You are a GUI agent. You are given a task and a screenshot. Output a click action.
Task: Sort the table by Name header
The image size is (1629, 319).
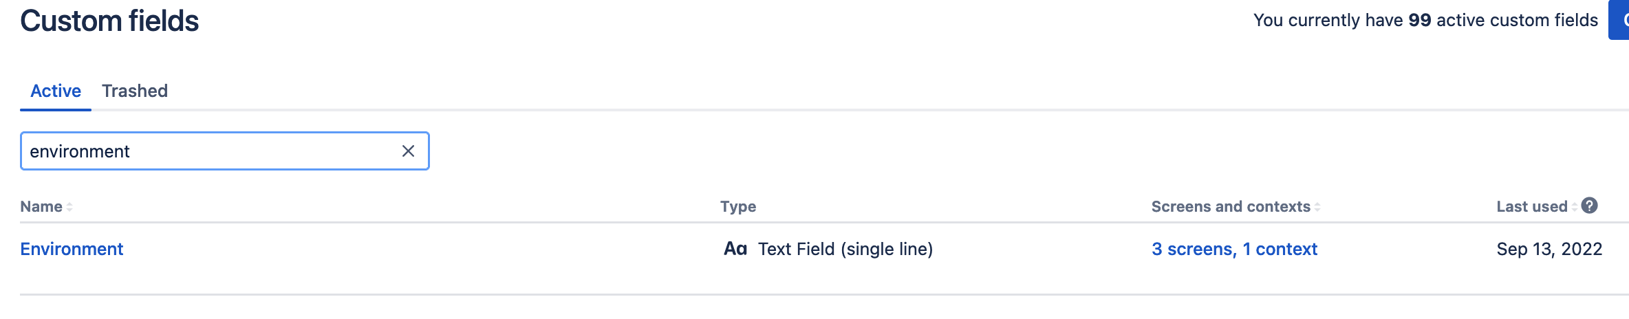point(41,207)
